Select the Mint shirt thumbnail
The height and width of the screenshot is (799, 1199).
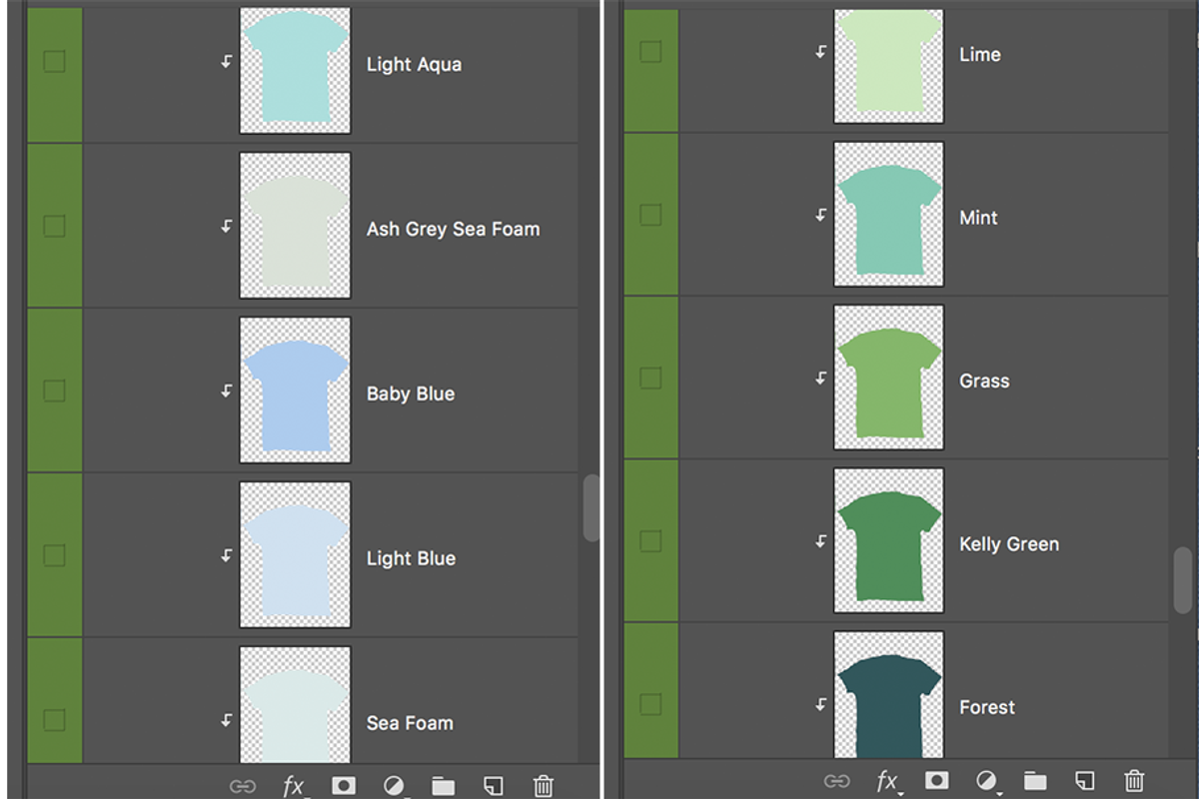point(889,215)
